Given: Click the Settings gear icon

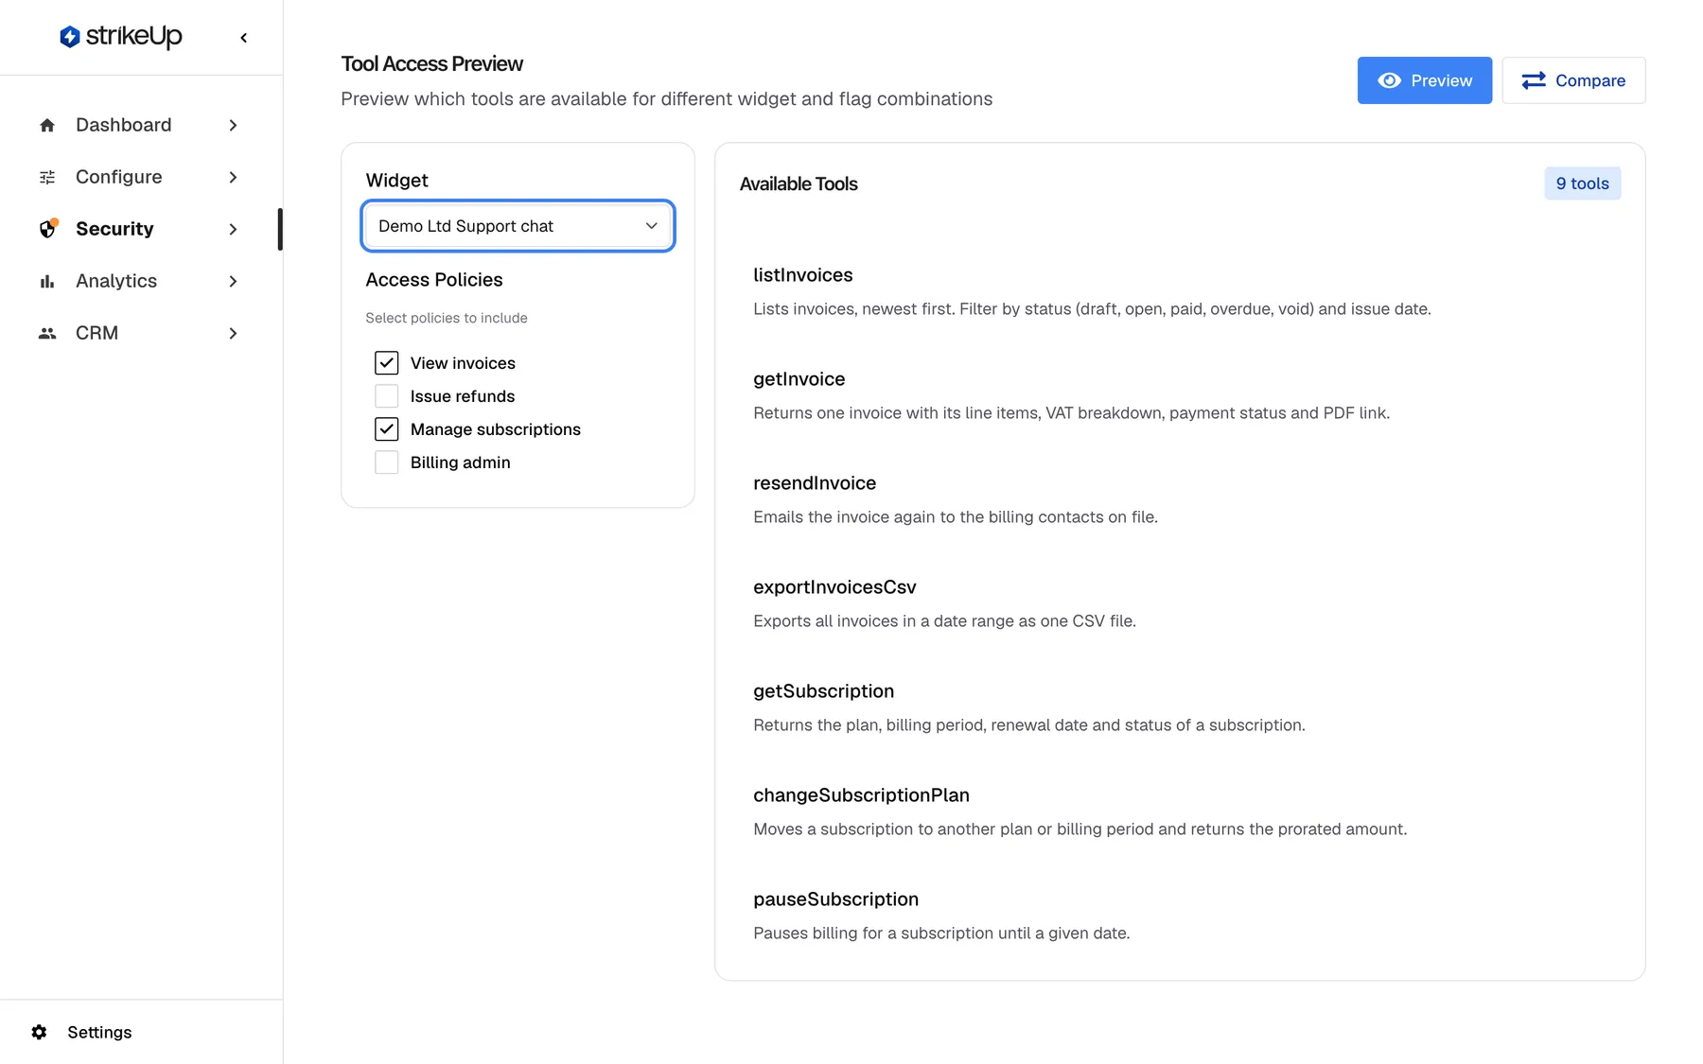Looking at the screenshot, I should pyautogui.click(x=39, y=1032).
